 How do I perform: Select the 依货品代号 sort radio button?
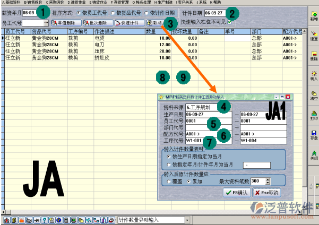point(113,13)
